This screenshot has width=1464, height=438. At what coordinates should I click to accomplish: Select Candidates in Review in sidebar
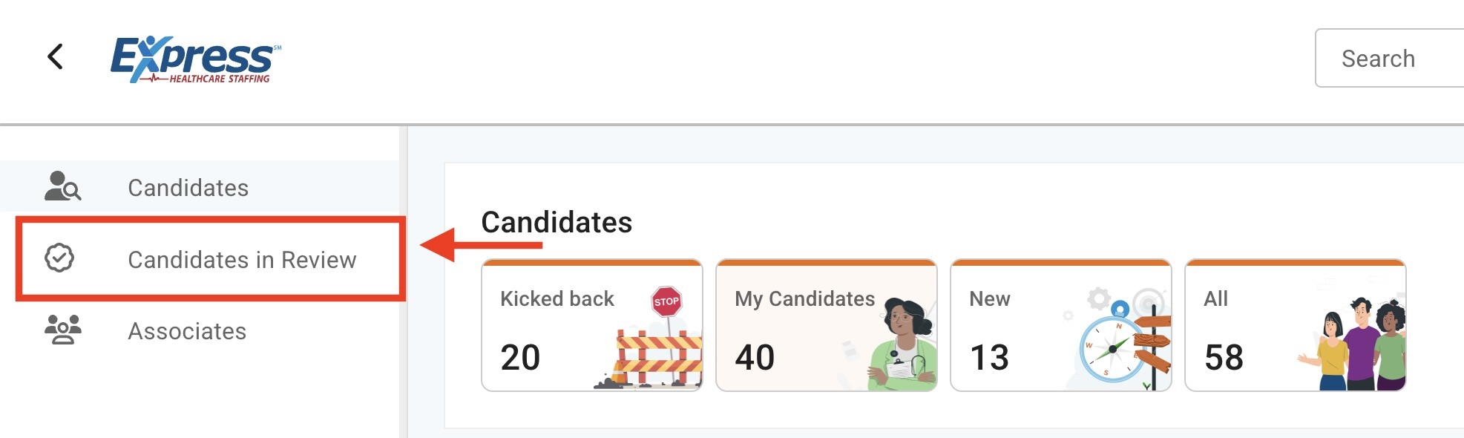pos(242,260)
